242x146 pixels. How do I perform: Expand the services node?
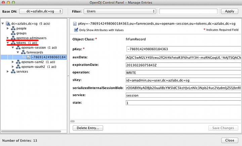7,71
